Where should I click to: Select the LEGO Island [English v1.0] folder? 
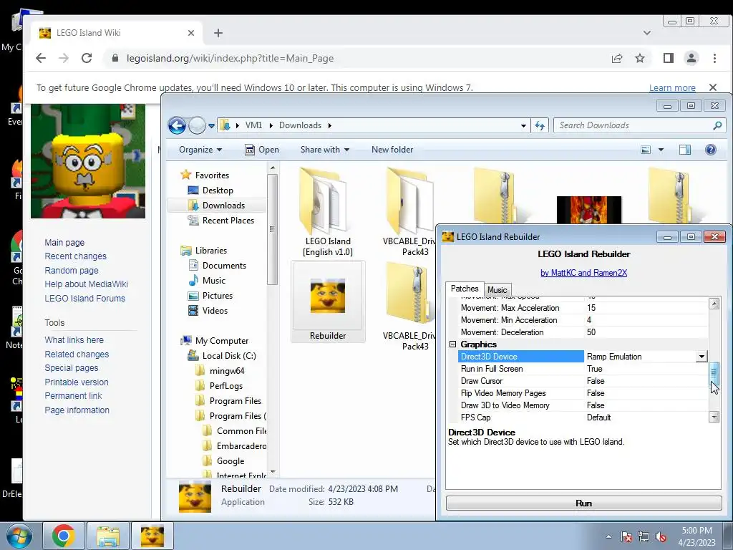(x=328, y=213)
